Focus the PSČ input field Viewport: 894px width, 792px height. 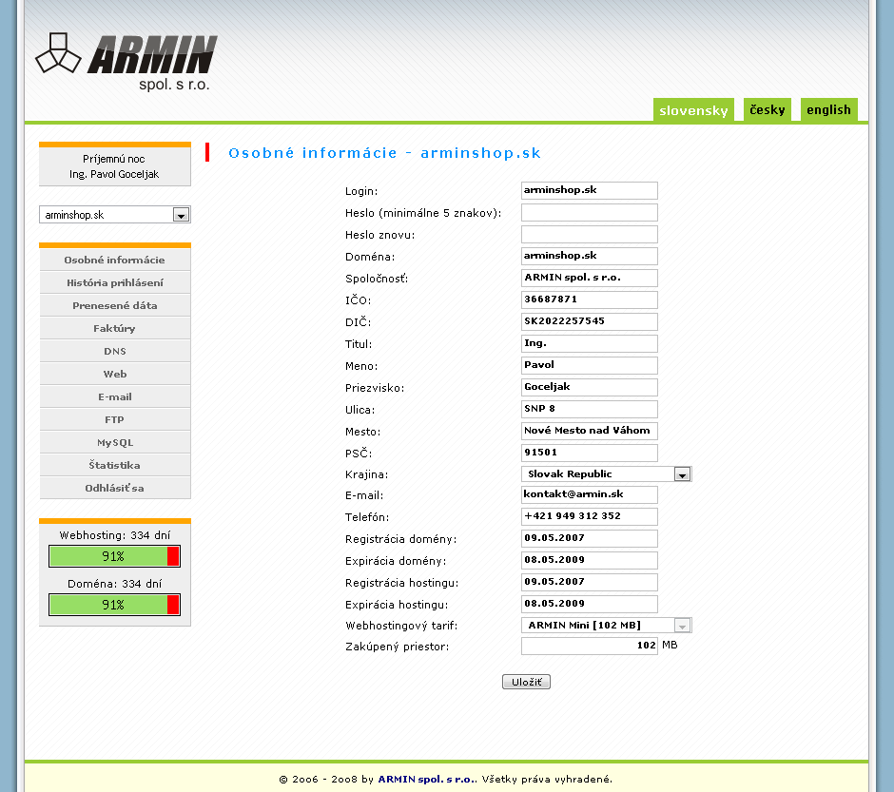589,453
